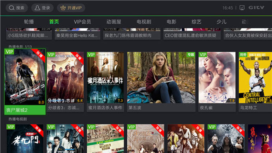The height and width of the screenshot is (153, 272).
Task: Open the 蜜月酒店杀人事件 movie poster
Action: click(106, 77)
